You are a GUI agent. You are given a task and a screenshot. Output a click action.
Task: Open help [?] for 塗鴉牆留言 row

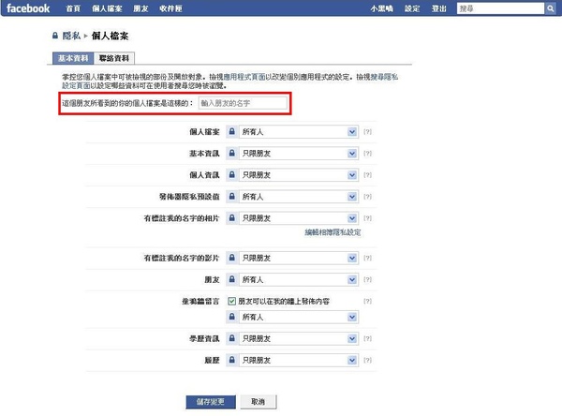(x=367, y=301)
